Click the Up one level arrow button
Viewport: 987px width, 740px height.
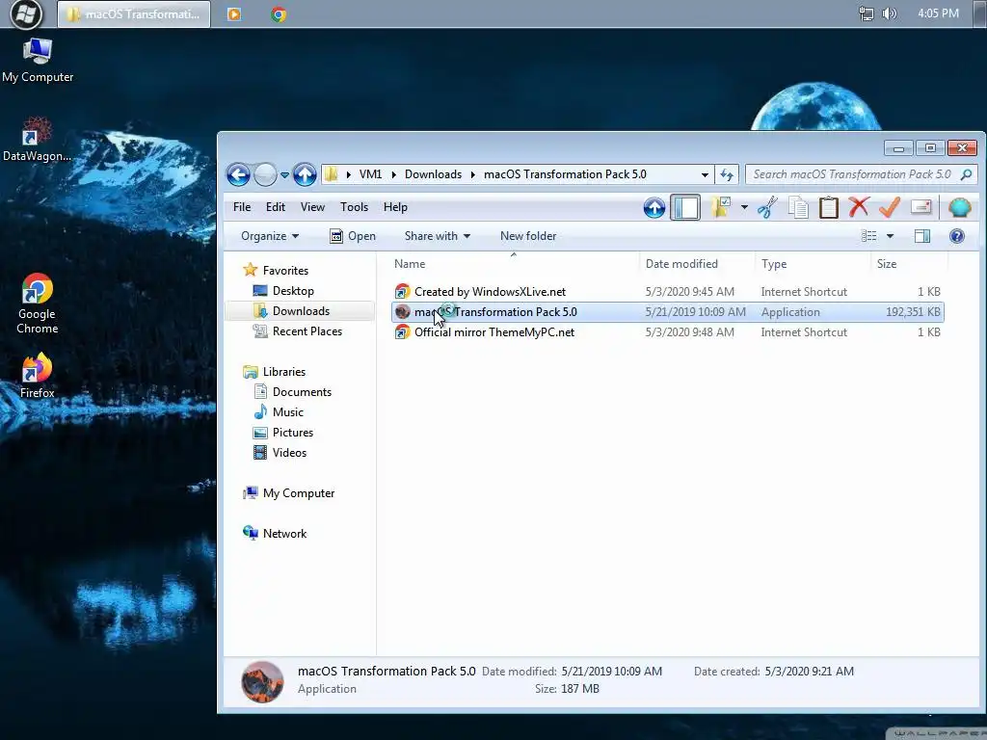305,174
